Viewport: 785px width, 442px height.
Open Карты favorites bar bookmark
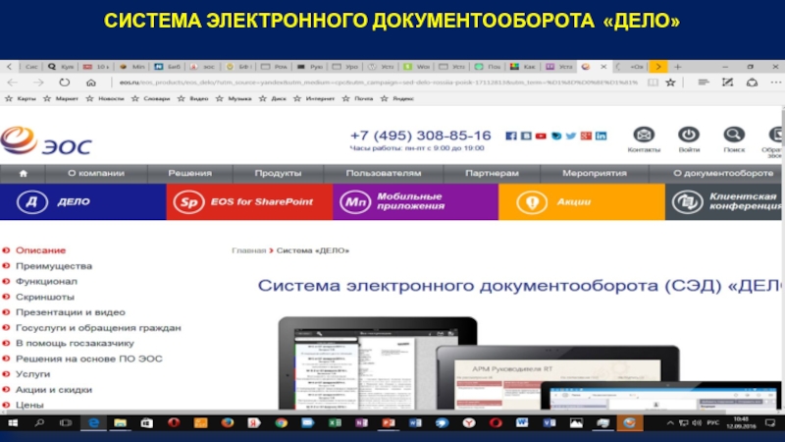point(21,99)
